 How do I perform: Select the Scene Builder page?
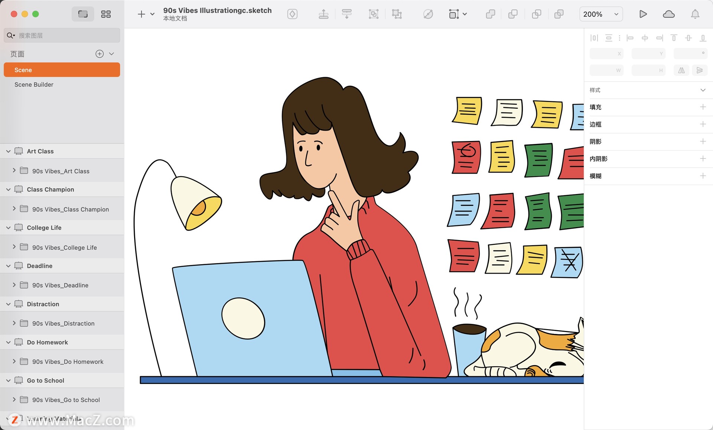coord(34,85)
